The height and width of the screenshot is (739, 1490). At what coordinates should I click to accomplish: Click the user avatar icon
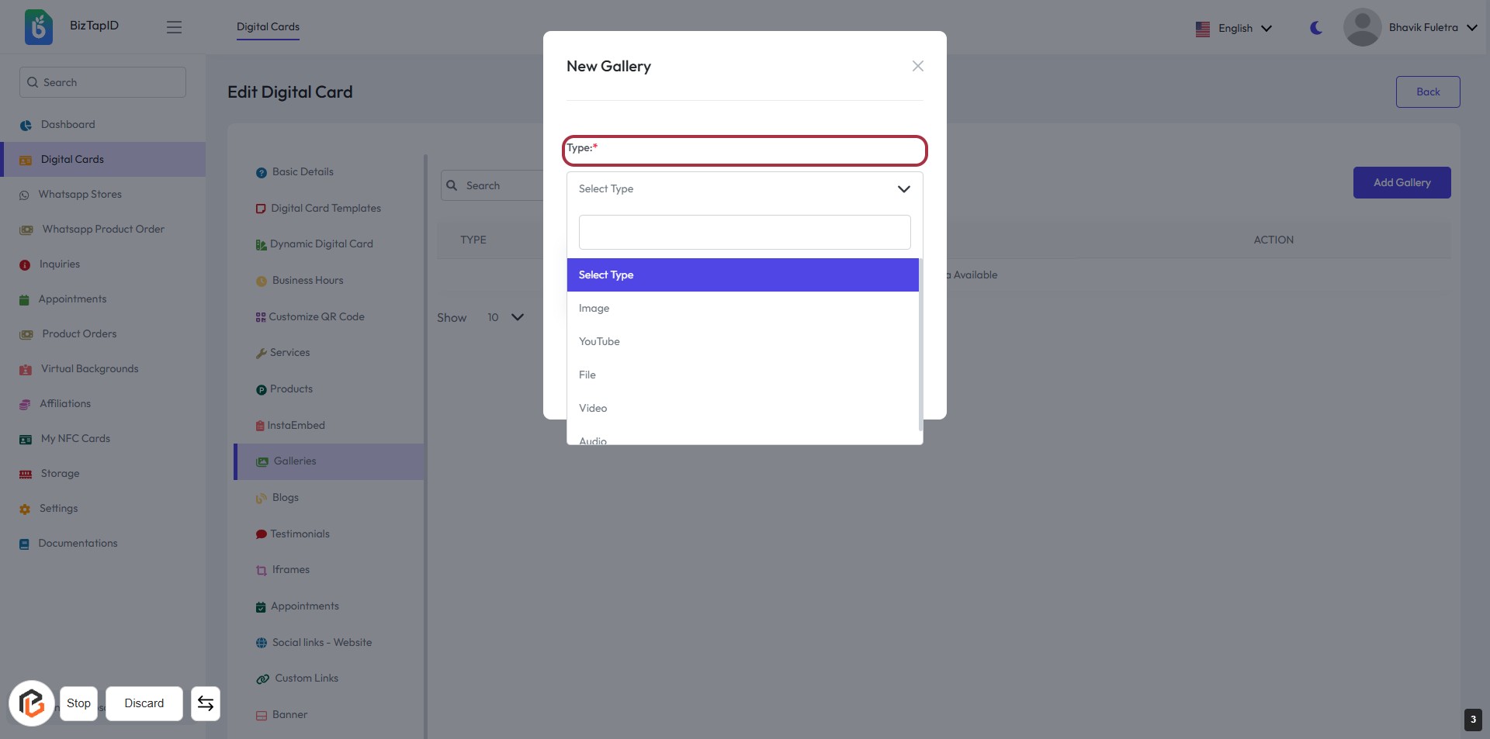(x=1362, y=27)
